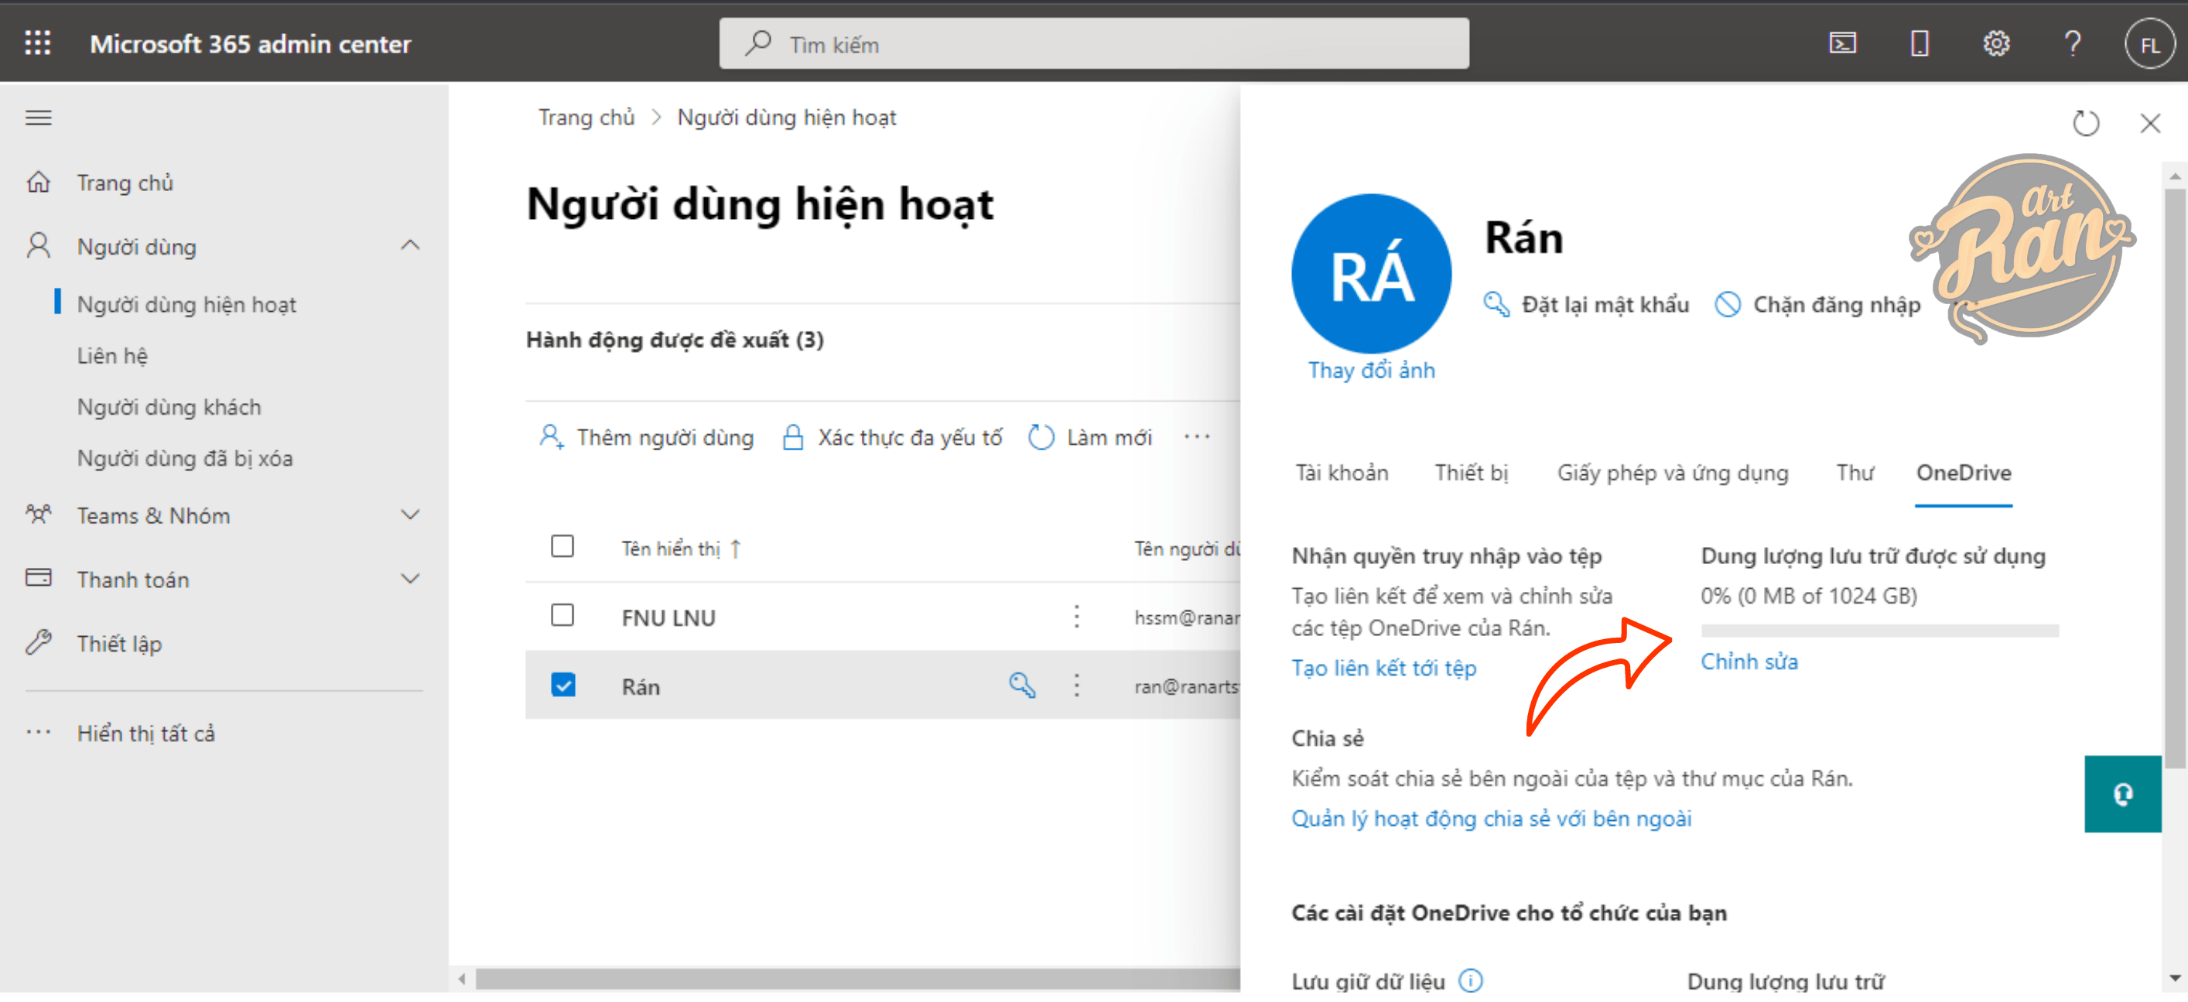The width and height of the screenshot is (2188, 1002).
Task: Click Đặt lại mật khẩu button
Action: pos(1586,304)
